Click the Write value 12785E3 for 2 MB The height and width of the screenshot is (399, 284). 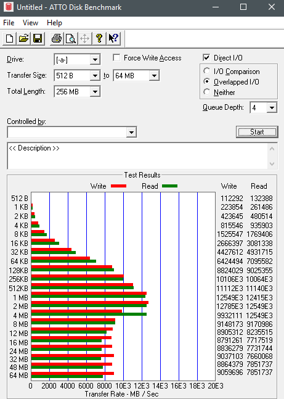click(x=230, y=306)
